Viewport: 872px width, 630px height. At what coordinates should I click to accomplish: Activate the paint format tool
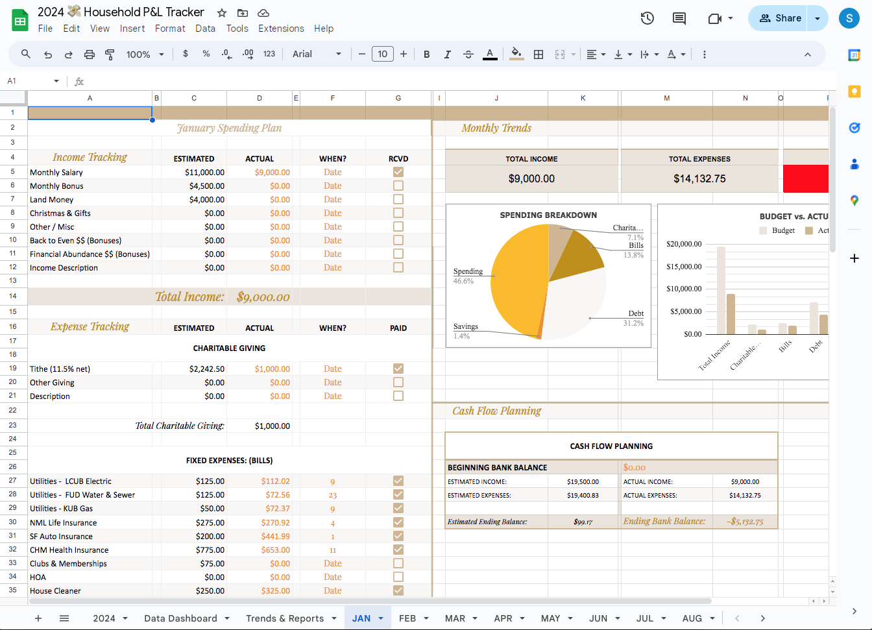tap(110, 55)
